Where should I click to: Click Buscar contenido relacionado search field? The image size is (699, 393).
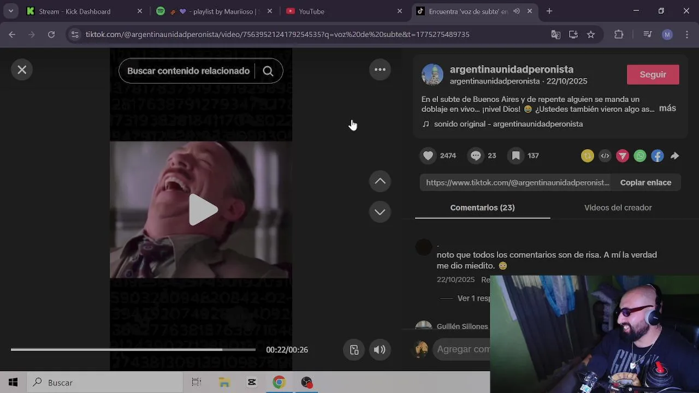click(x=188, y=71)
